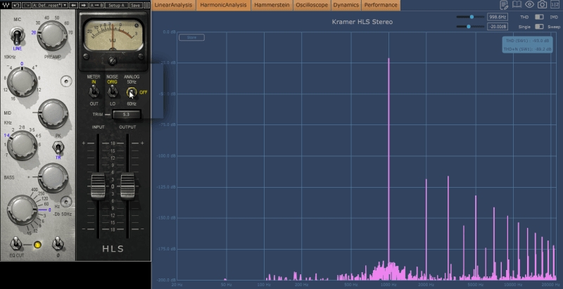Screen dimensions: 563x289
Task: Click the PREAMP gain knob
Action: coord(52,35)
